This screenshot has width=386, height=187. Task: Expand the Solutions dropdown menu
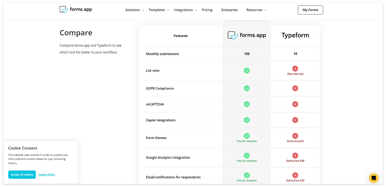134,10
